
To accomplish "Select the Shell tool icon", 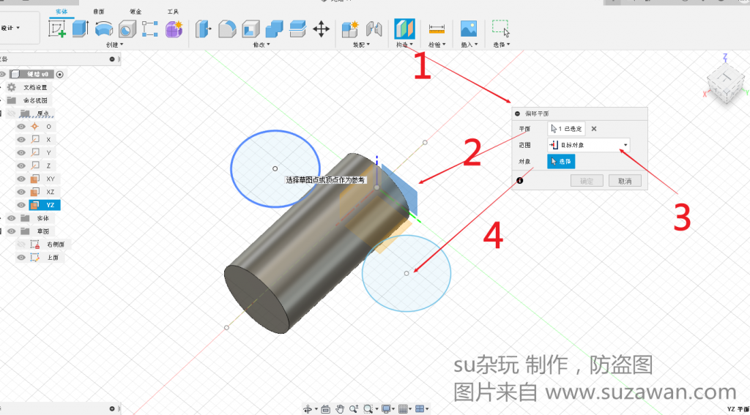I will [x=250, y=29].
